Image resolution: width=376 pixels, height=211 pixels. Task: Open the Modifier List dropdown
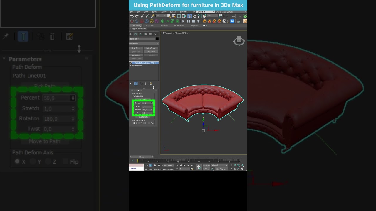pos(144,43)
